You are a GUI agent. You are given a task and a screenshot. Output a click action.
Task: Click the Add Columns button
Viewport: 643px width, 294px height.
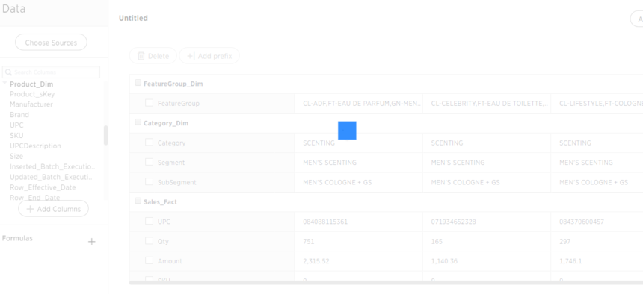[53, 209]
